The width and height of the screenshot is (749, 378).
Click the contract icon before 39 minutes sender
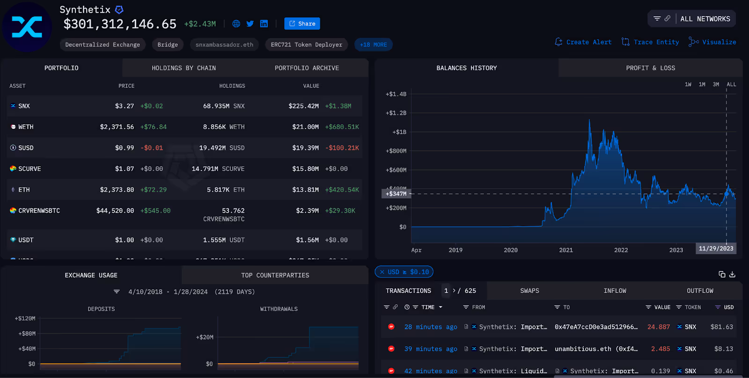click(466, 349)
